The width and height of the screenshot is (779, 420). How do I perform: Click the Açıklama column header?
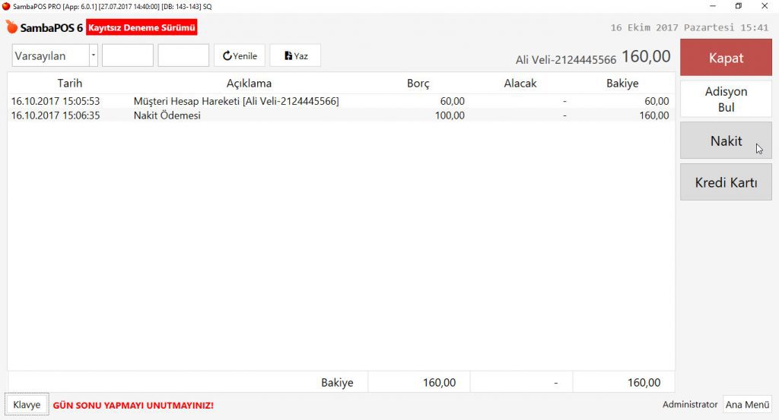(249, 83)
